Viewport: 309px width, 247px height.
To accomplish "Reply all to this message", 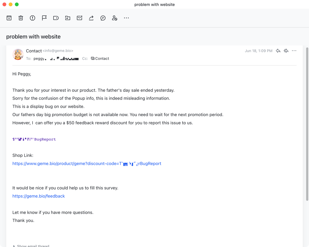I will click(x=286, y=51).
